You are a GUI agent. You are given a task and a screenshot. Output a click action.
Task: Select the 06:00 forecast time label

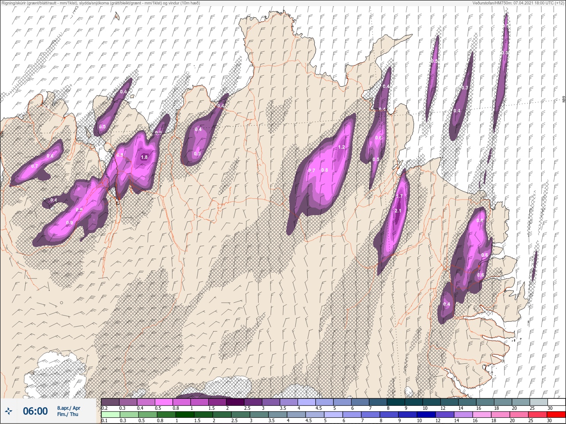[35, 411]
